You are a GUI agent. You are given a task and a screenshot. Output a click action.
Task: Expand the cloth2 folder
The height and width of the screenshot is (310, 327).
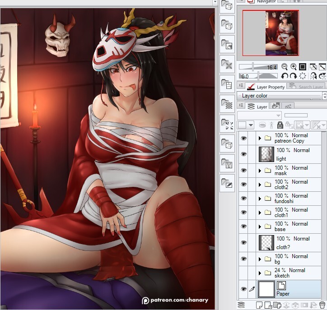click(x=260, y=185)
